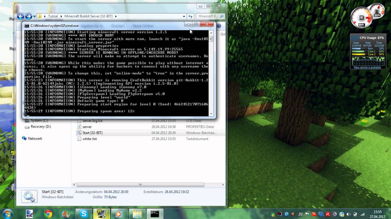Viewport: 391px width, 219px height.
Task: Open the Windows Start menu
Action: (x=7, y=214)
